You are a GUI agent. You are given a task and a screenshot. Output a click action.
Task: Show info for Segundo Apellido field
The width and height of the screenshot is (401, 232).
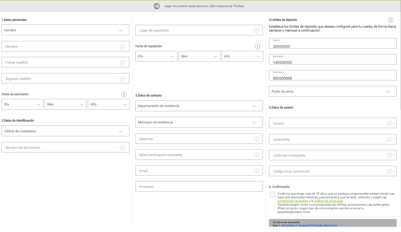click(123, 78)
